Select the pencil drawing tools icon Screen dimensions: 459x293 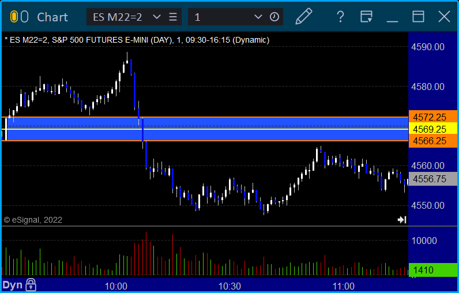coord(303,16)
